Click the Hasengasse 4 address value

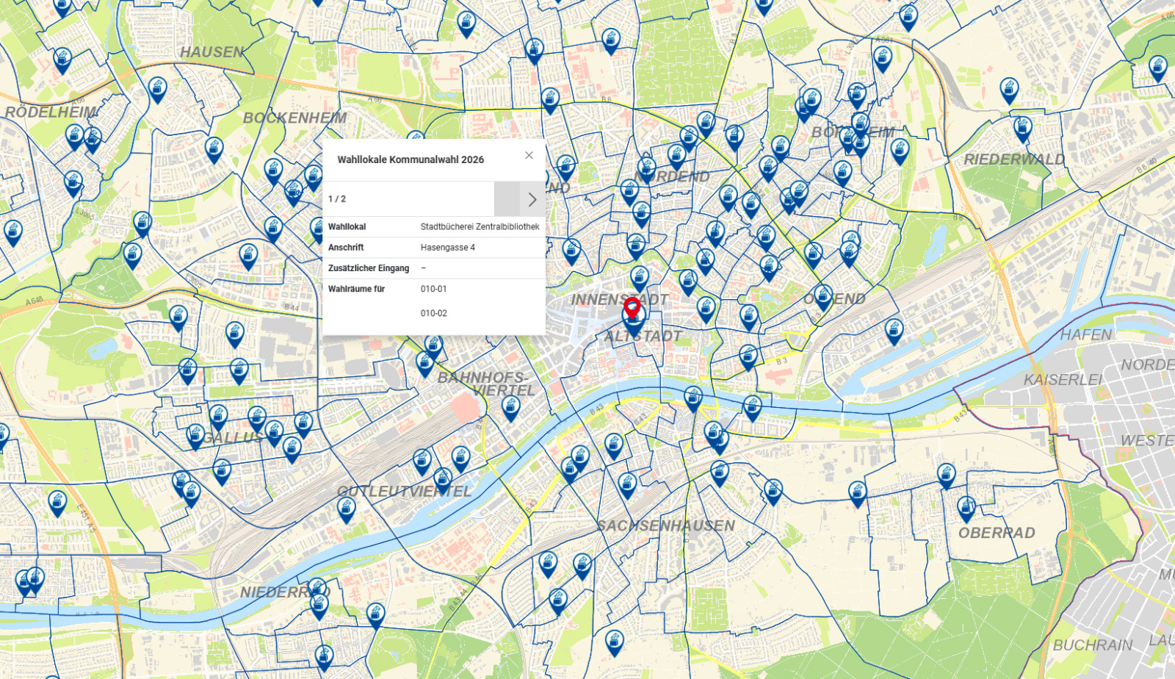tap(447, 248)
